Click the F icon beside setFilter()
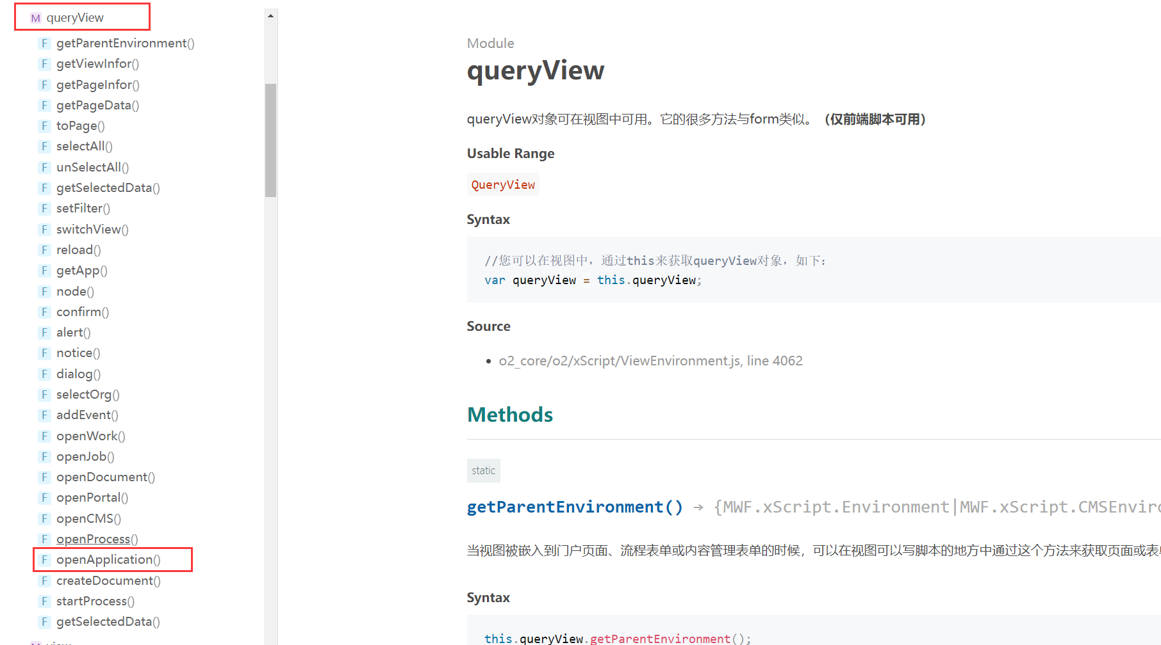This screenshot has width=1161, height=645. click(x=44, y=209)
